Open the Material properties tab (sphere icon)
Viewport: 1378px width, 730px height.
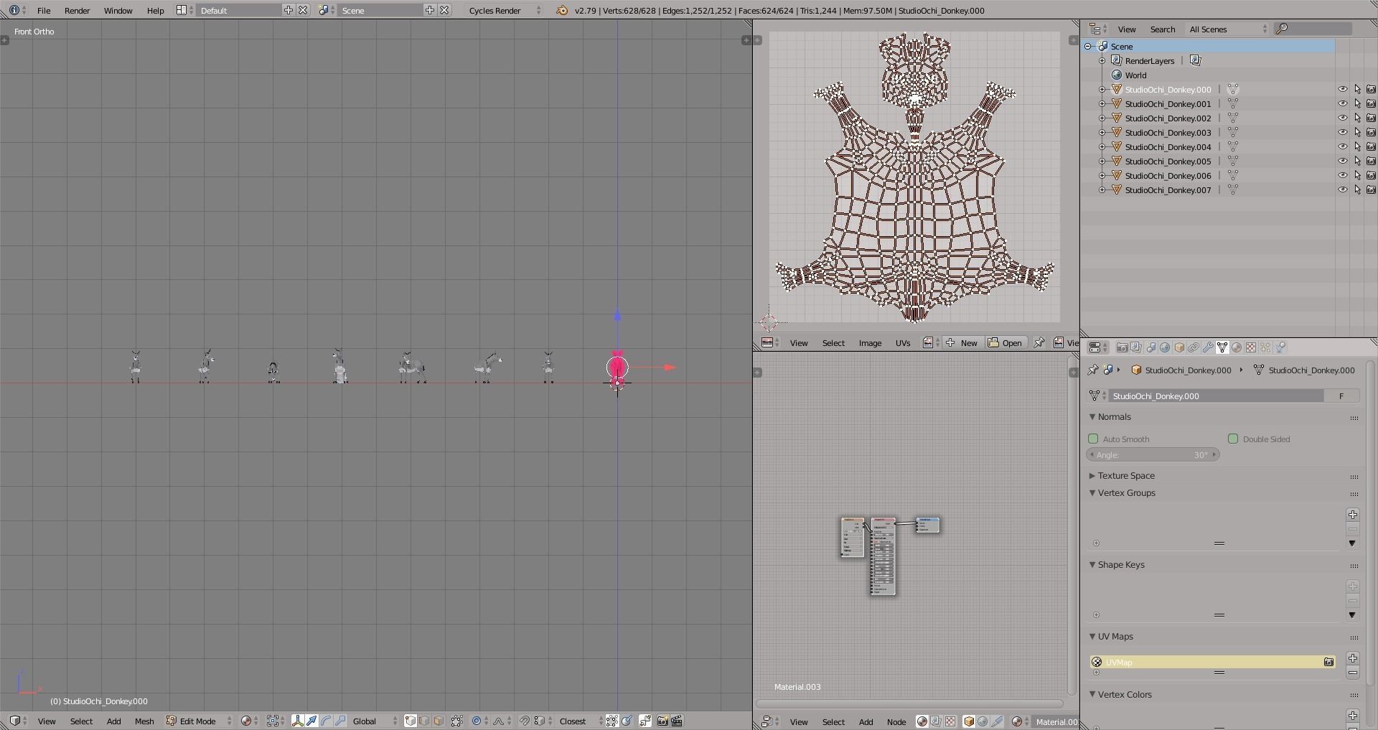[x=1237, y=347]
